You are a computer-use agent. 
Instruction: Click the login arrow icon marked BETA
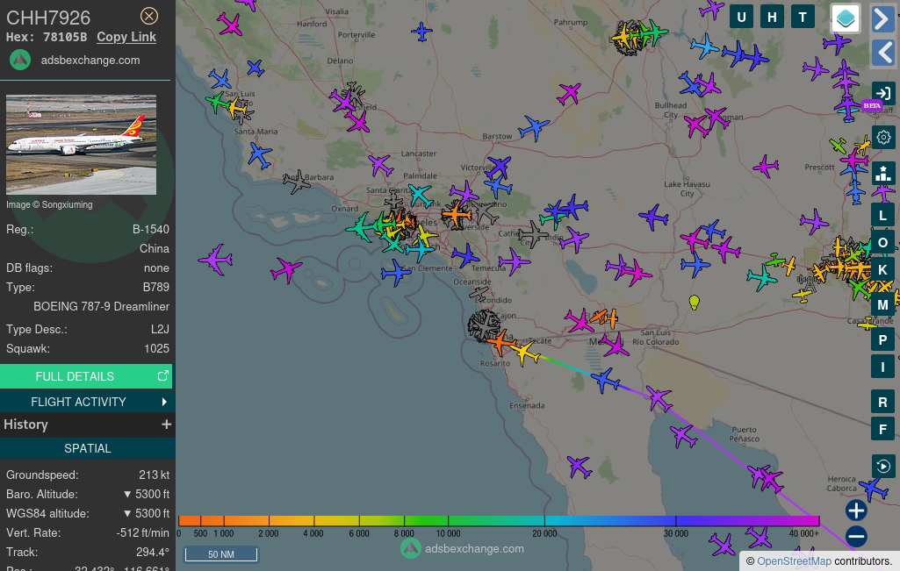882,94
